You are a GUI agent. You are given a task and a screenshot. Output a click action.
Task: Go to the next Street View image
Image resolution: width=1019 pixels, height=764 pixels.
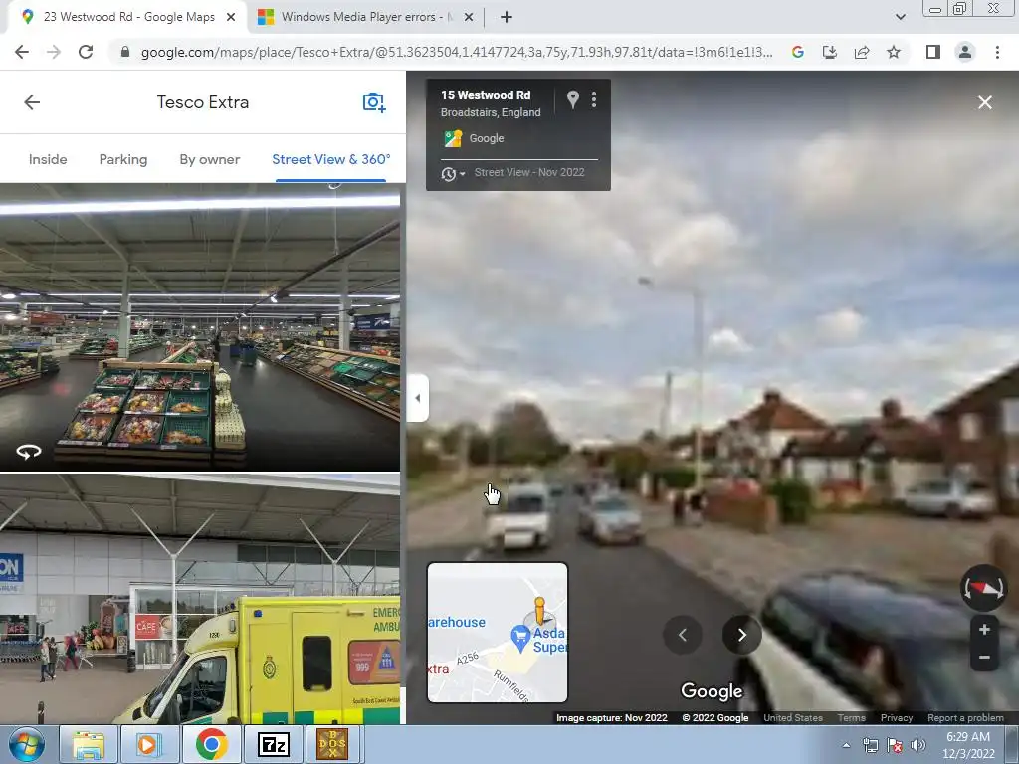click(x=742, y=635)
